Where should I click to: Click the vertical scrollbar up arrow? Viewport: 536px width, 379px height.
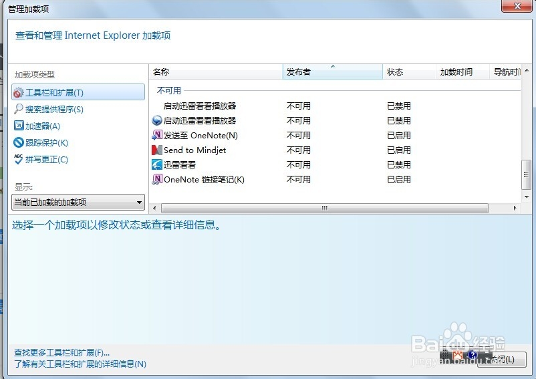point(527,70)
